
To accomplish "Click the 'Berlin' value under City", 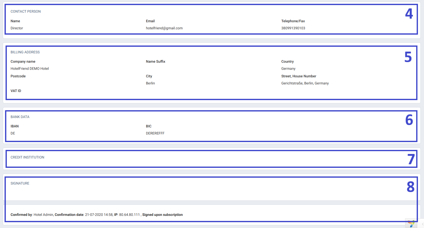I will point(150,83).
